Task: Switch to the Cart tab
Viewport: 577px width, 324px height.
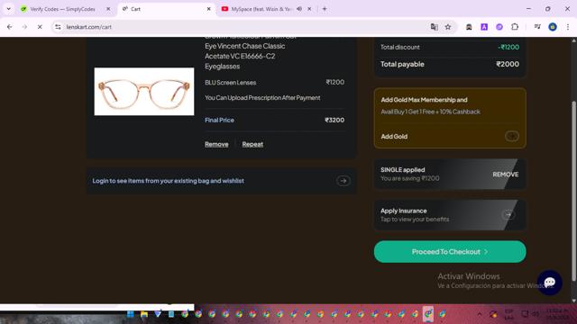Action: 166,9
